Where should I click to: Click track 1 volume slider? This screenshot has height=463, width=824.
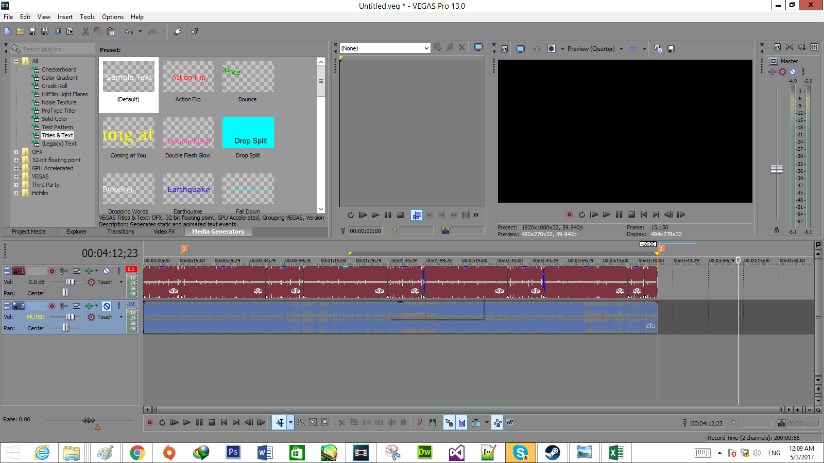point(70,282)
